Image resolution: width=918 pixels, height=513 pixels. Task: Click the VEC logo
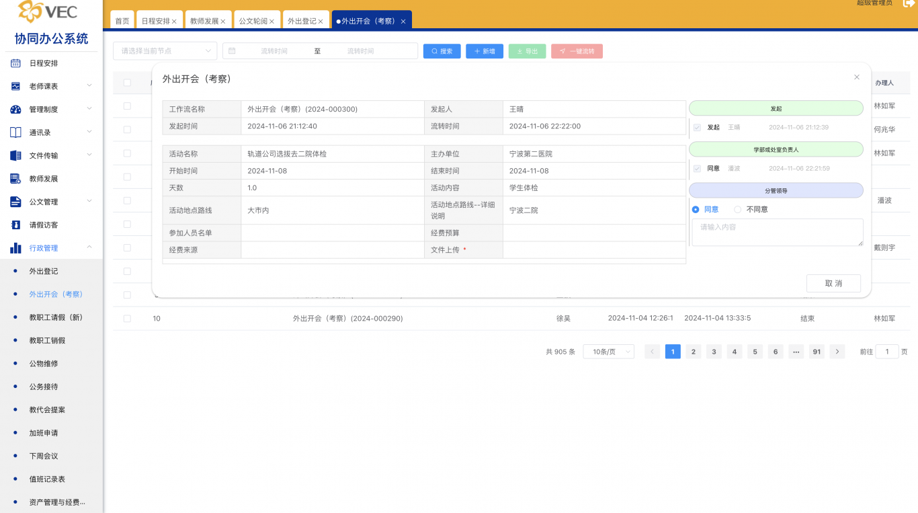tap(48, 11)
